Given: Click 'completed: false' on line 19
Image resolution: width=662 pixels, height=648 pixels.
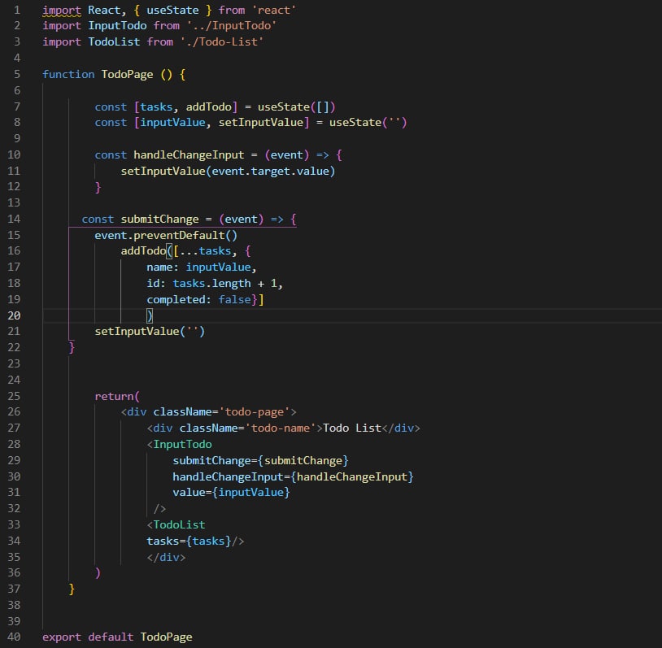Looking at the screenshot, I should (x=199, y=299).
